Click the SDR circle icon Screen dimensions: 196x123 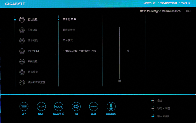pos(41,106)
